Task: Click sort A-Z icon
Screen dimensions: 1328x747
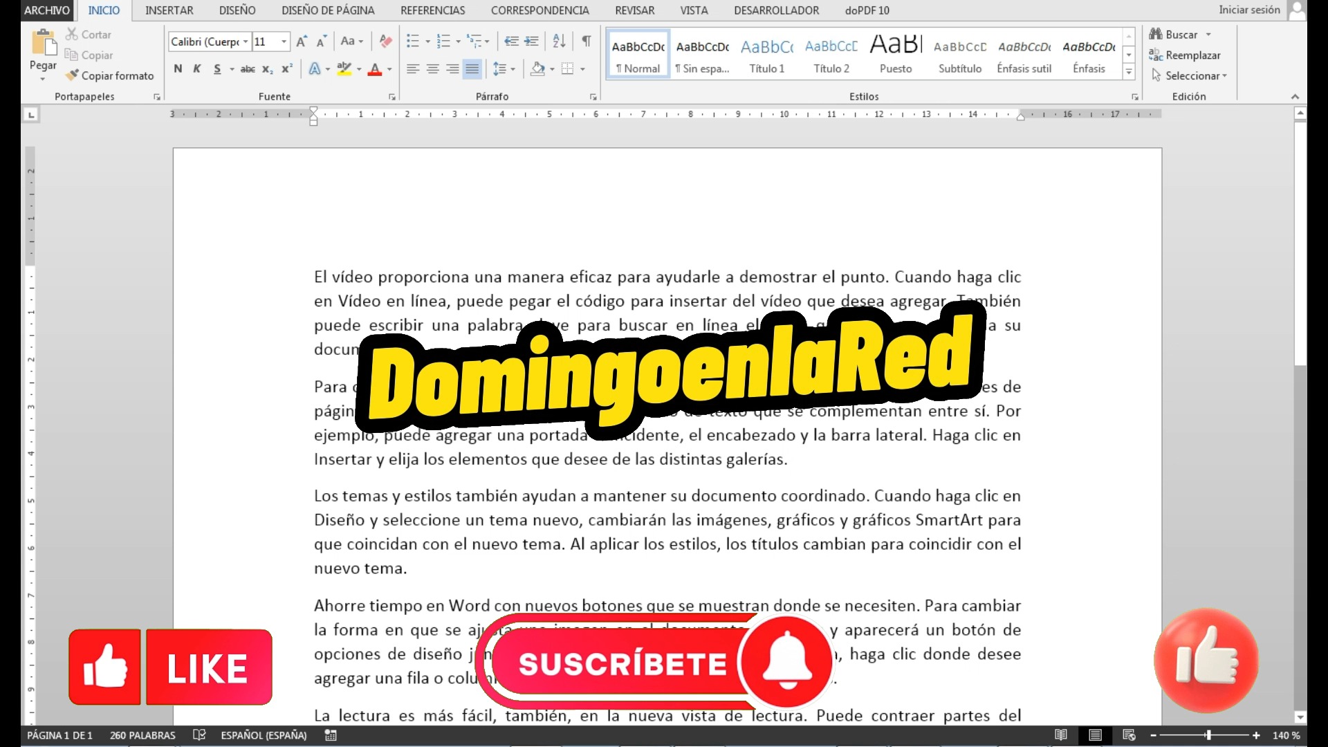Action: tap(560, 41)
